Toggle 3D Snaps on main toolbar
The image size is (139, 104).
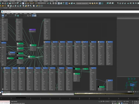[26, 3]
